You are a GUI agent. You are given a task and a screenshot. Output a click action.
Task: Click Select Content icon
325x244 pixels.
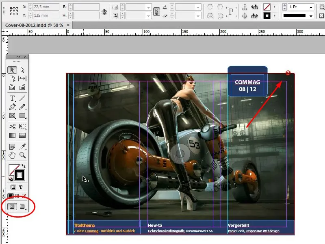pyautogui.click(x=245, y=15)
